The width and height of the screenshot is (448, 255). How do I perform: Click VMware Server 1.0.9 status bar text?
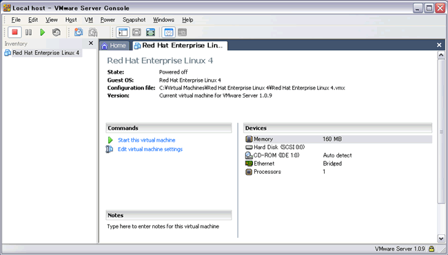(x=400, y=249)
